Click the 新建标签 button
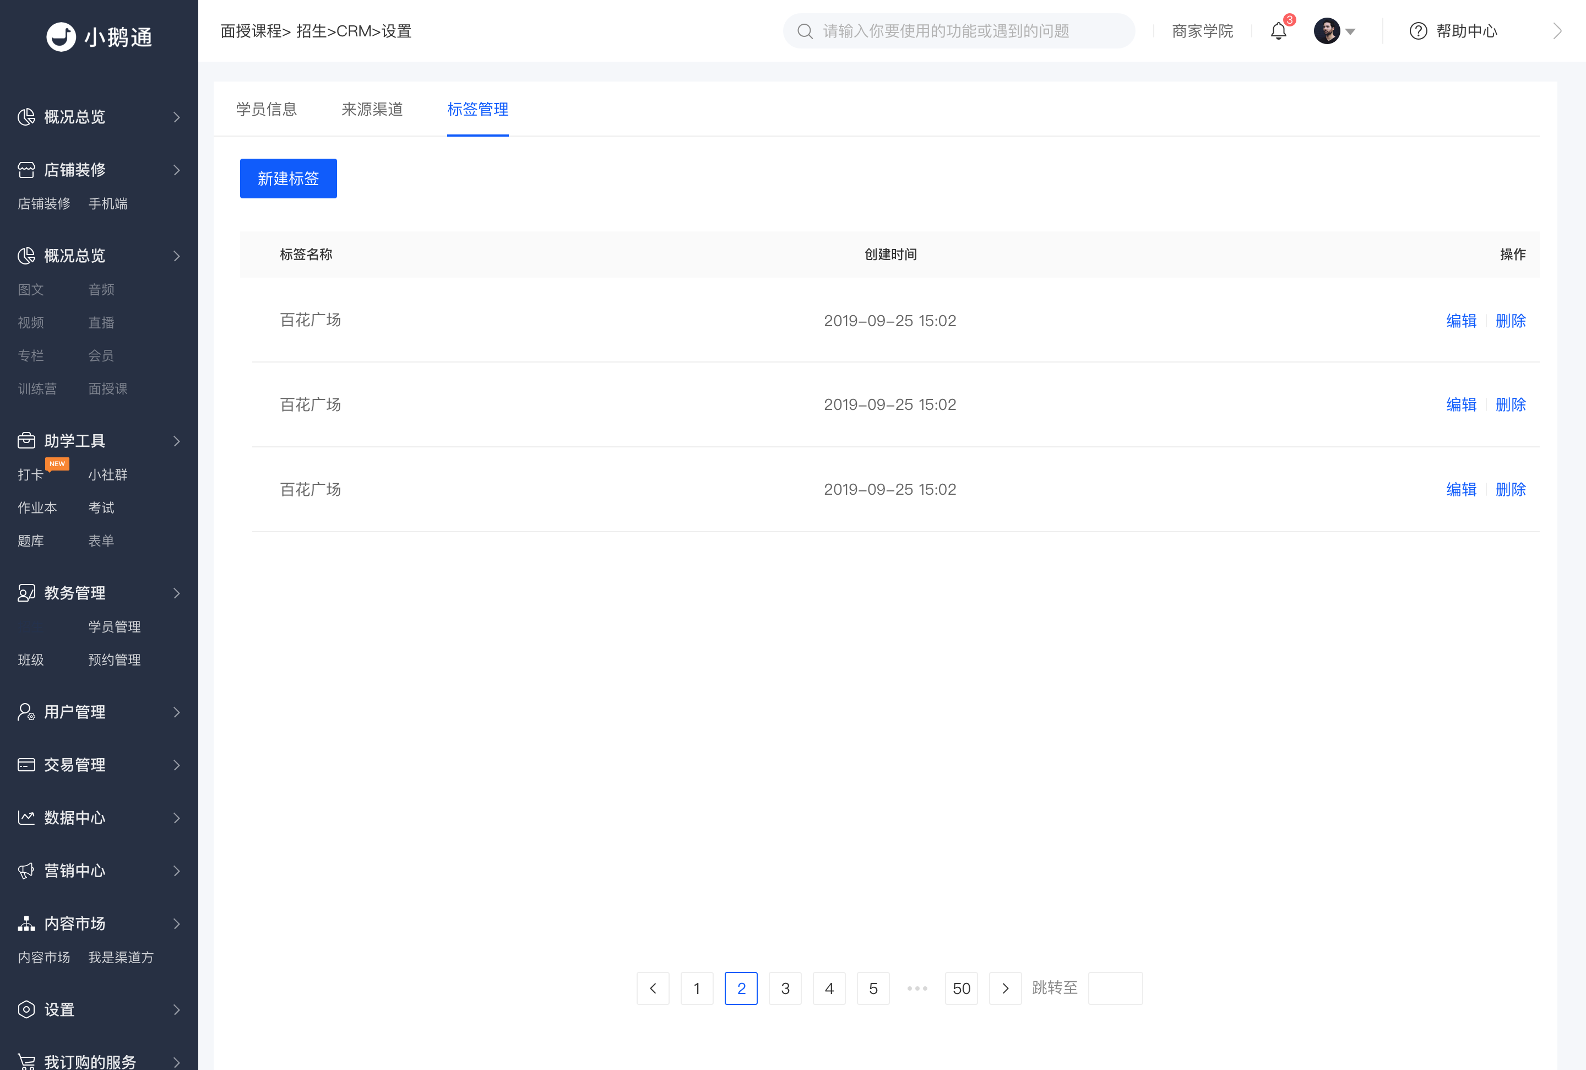The image size is (1586, 1070). [289, 179]
